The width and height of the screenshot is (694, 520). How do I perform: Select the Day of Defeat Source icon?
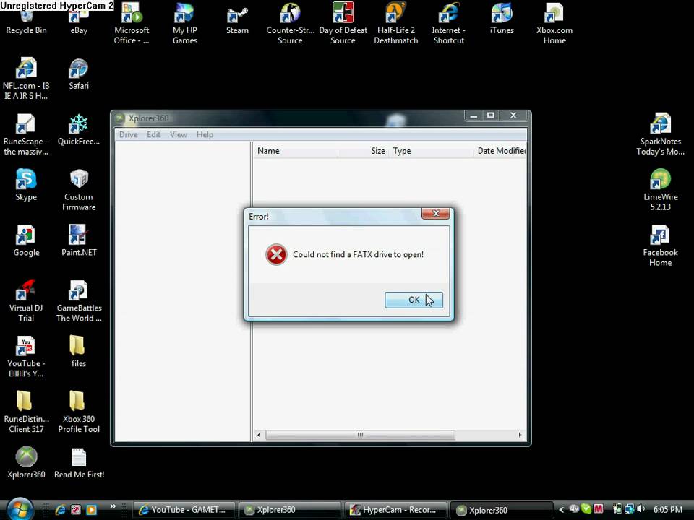(343, 23)
